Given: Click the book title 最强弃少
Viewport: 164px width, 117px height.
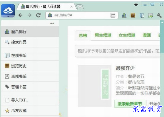Looking at the screenshot, I should tap(125, 68).
